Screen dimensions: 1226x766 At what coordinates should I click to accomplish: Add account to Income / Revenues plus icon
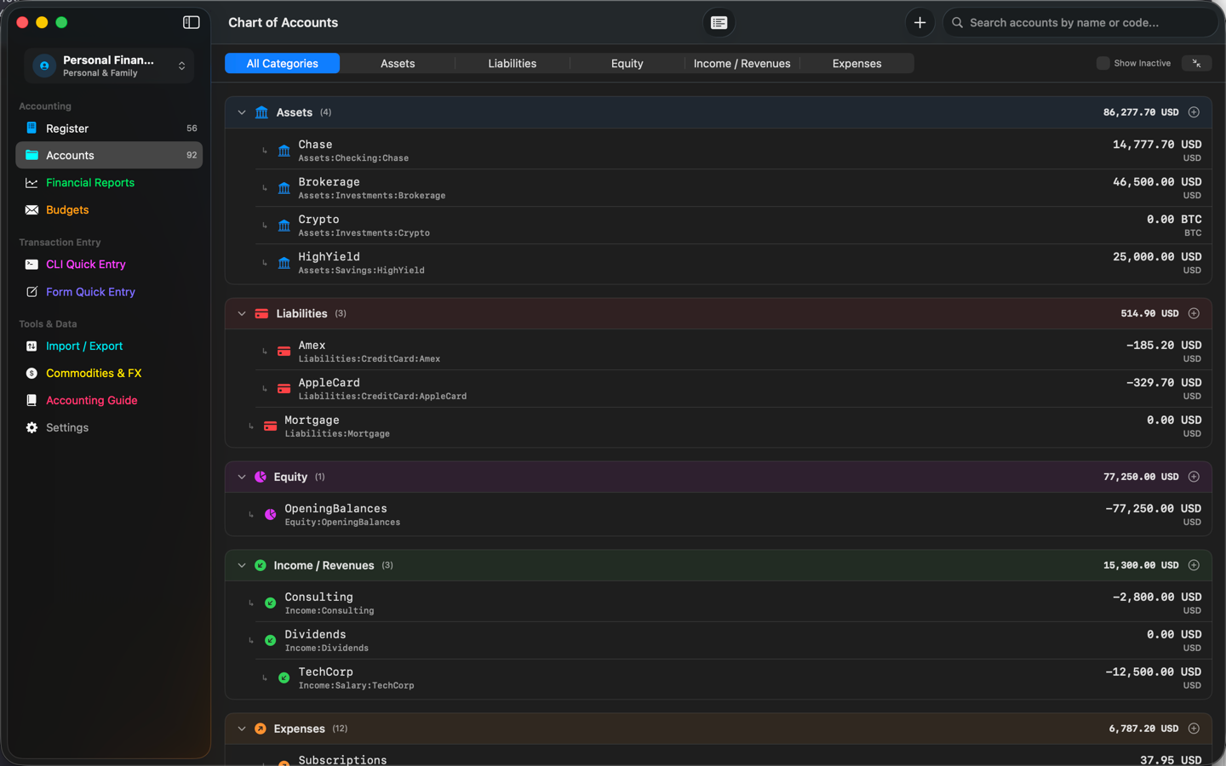(x=1194, y=565)
